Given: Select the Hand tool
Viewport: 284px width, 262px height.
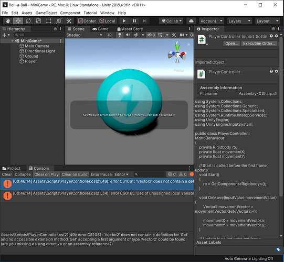Looking at the screenshot, I should click(8, 21).
